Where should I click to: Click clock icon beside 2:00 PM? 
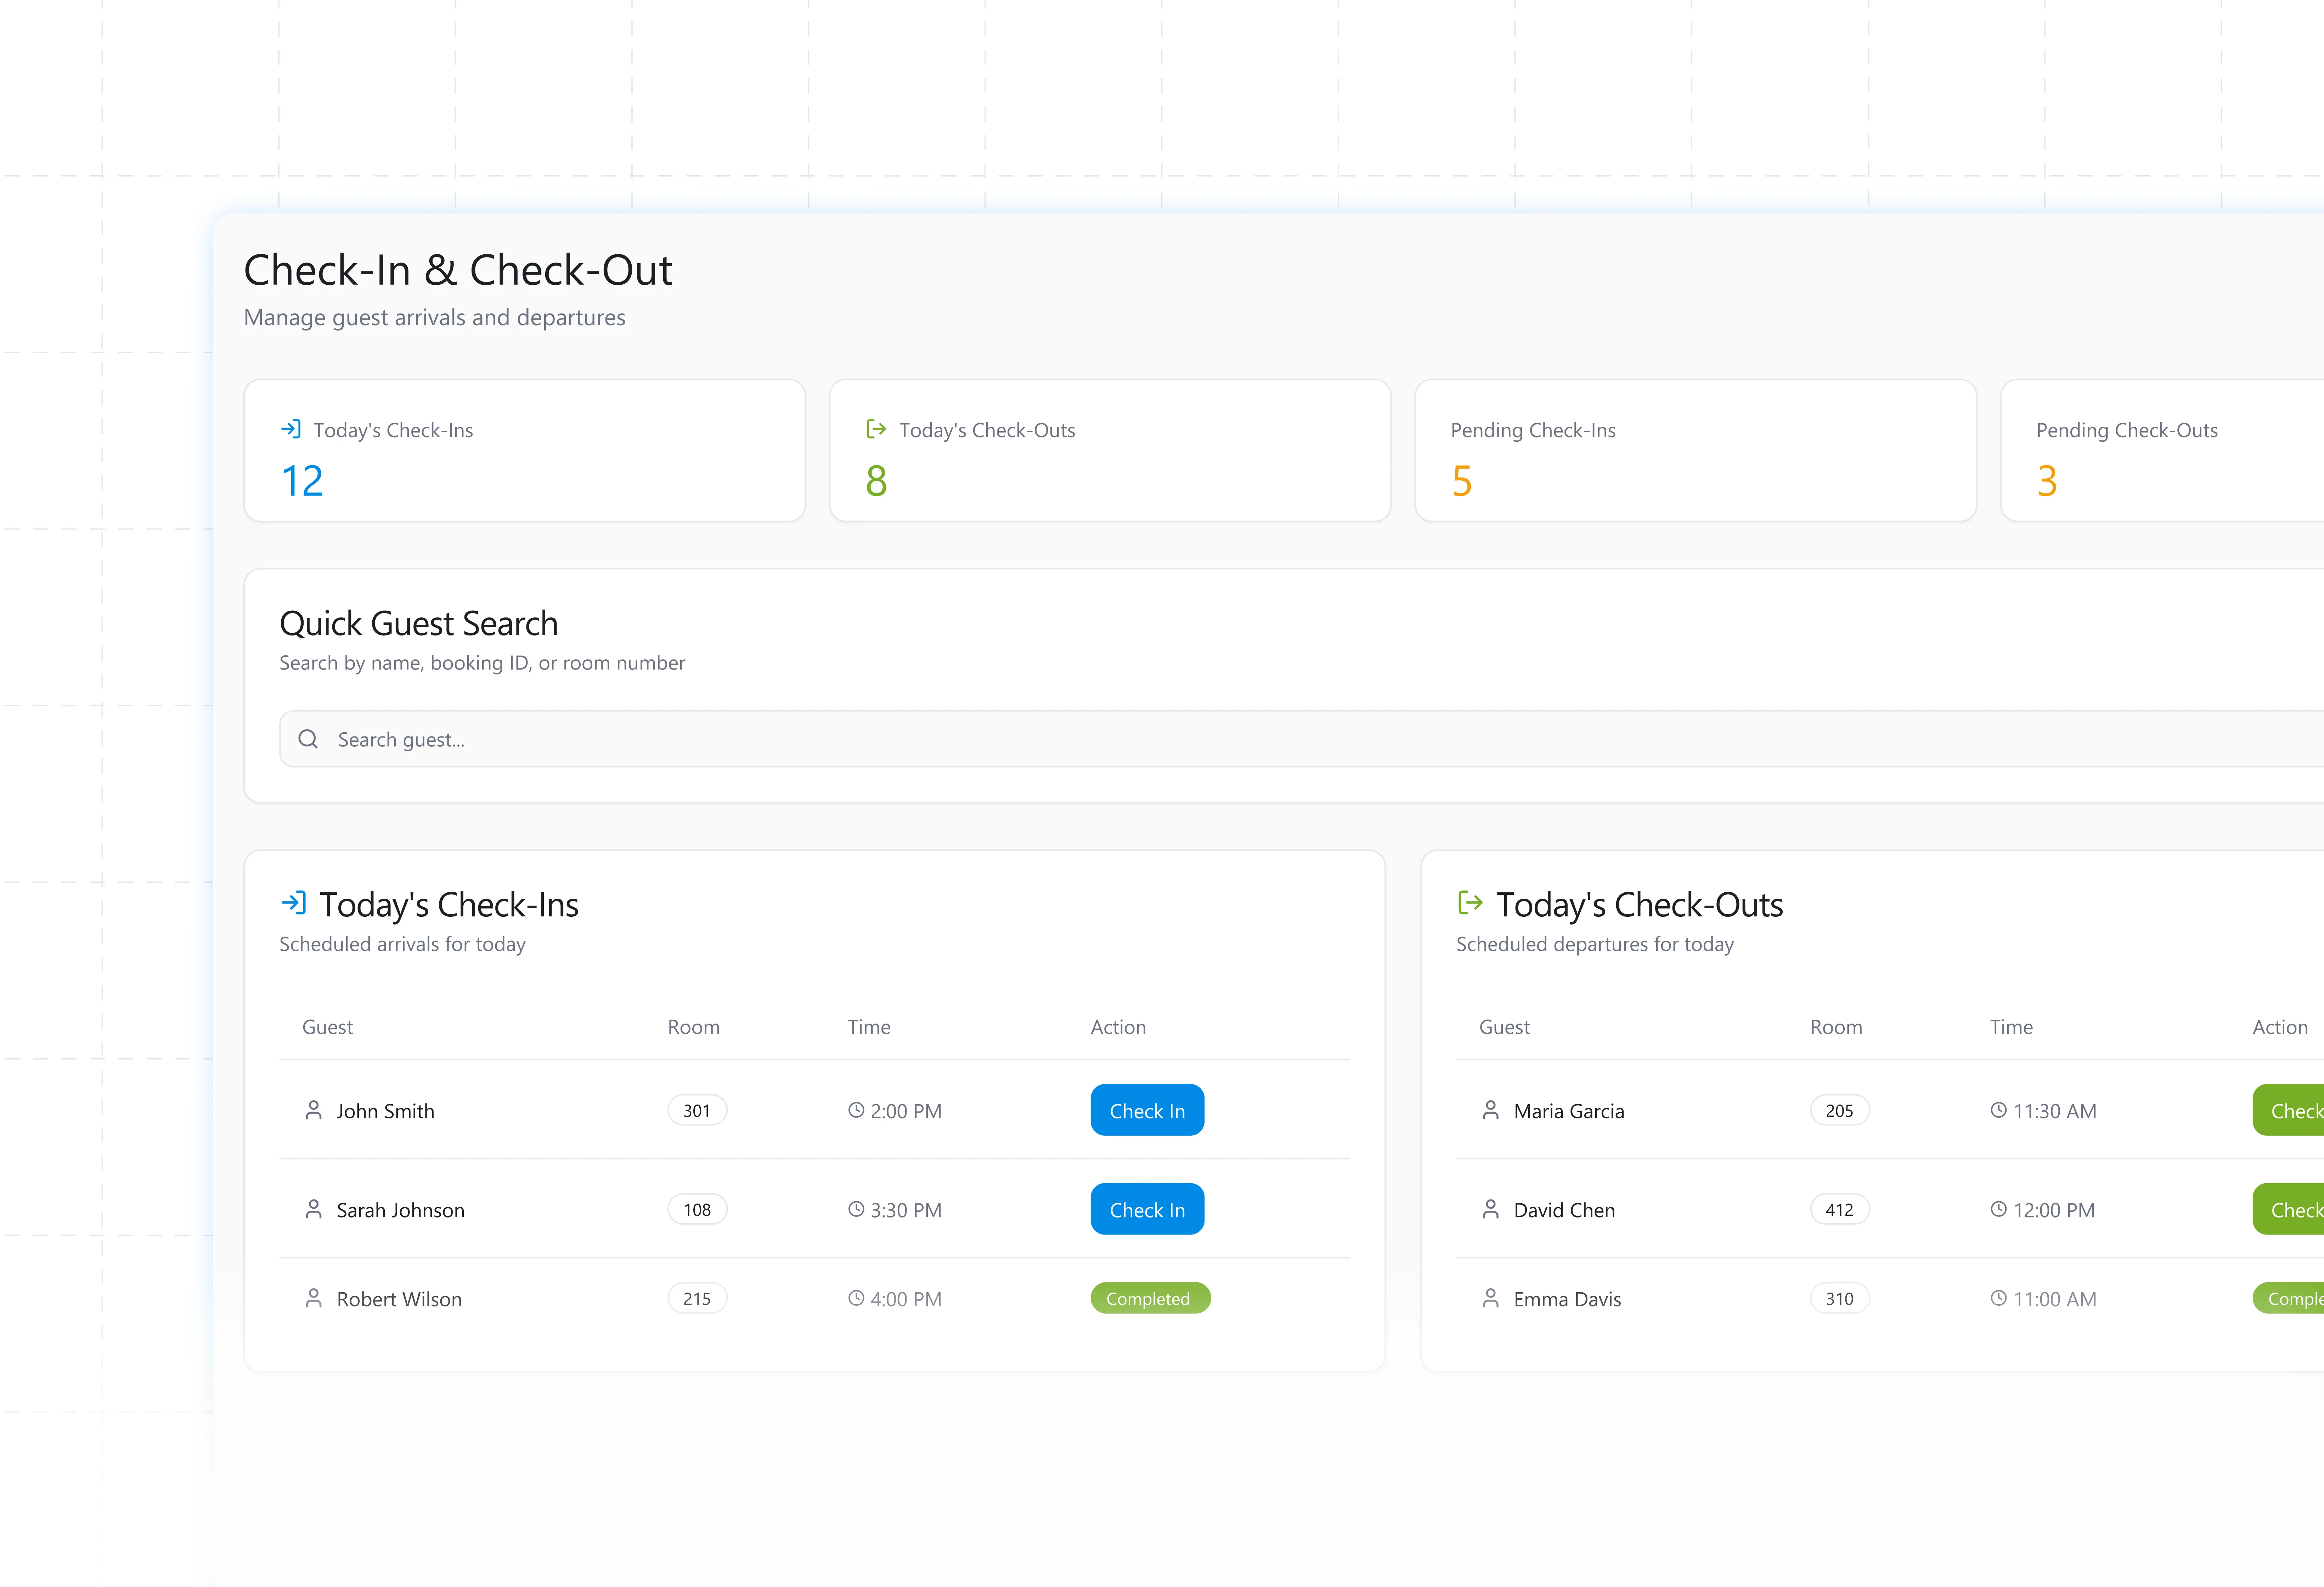coord(856,1110)
